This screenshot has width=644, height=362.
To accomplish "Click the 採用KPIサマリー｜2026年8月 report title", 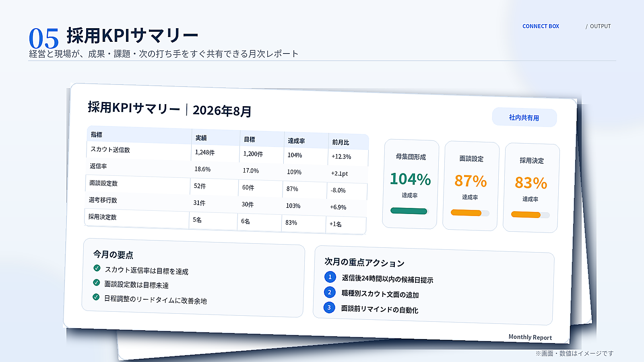I will tap(170, 109).
